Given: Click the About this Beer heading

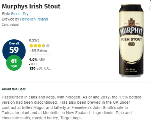Looking at the screenshot, I should [x=14, y=89].
